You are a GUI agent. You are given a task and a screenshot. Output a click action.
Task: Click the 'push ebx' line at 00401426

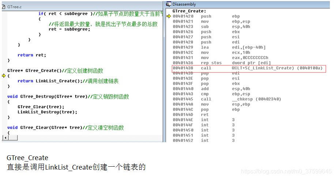tap(206, 32)
